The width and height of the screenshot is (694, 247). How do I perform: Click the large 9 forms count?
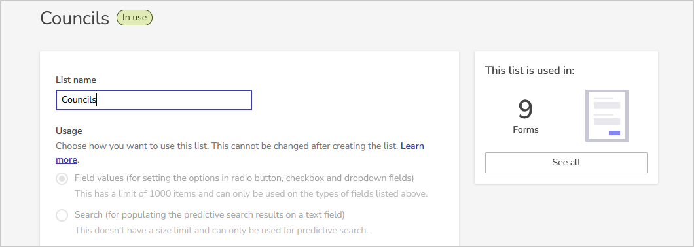click(x=525, y=109)
